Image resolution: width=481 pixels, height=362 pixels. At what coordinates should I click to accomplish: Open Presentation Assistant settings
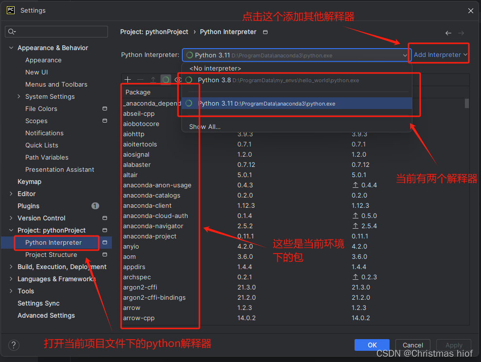pyautogui.click(x=59, y=169)
